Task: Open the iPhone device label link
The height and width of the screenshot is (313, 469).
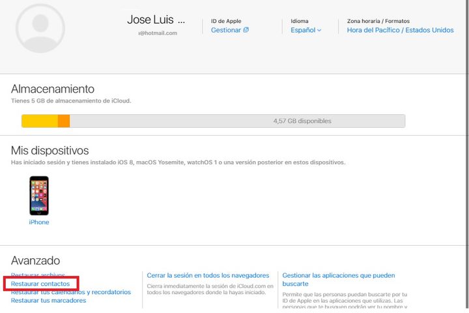Action: 39,222
